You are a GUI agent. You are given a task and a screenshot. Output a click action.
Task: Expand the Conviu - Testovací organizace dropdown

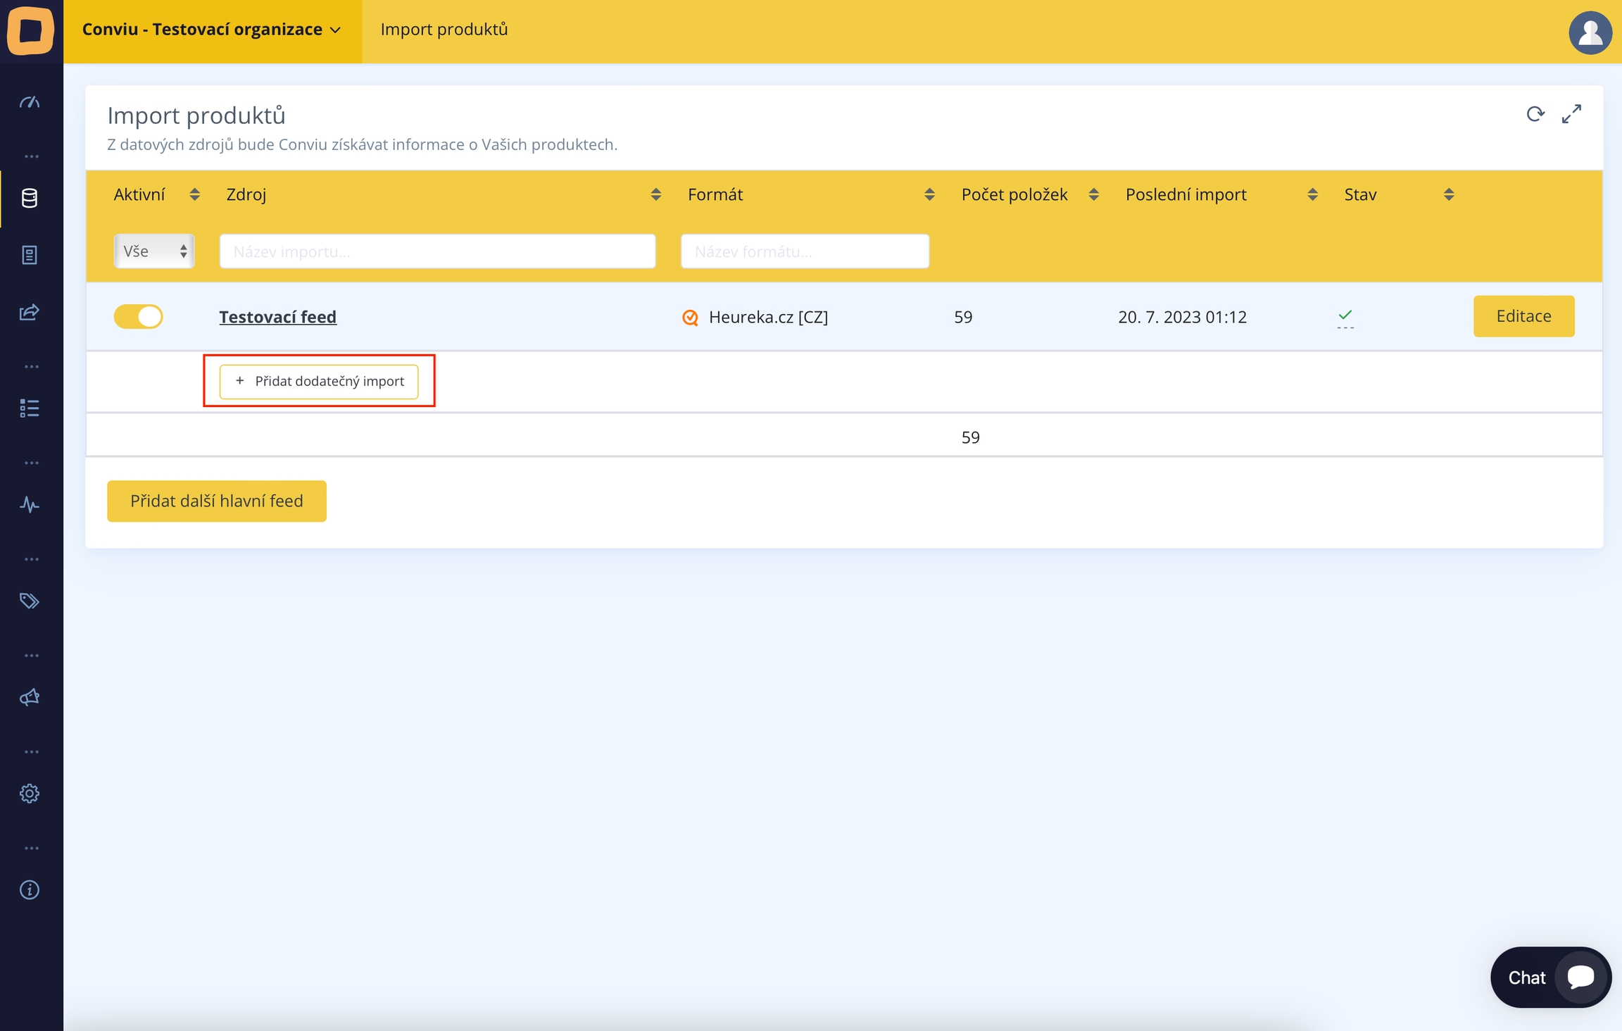click(x=212, y=30)
